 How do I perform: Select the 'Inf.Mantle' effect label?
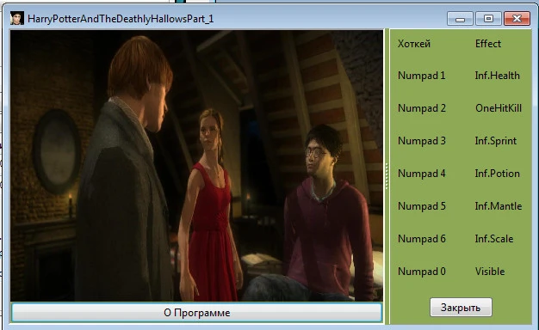coord(499,206)
